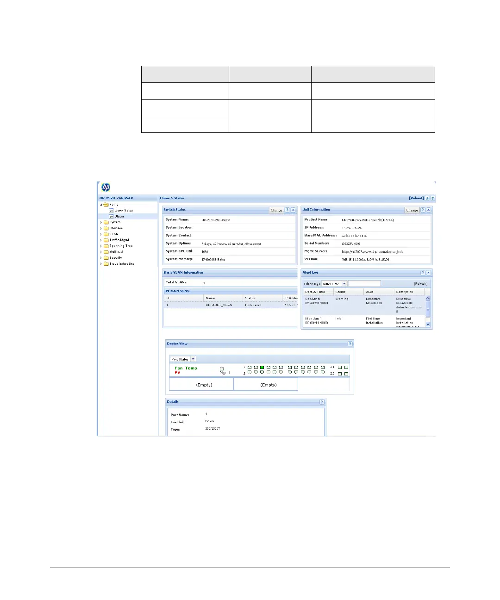Select the Excessive broadcasts warning alert

364,305
